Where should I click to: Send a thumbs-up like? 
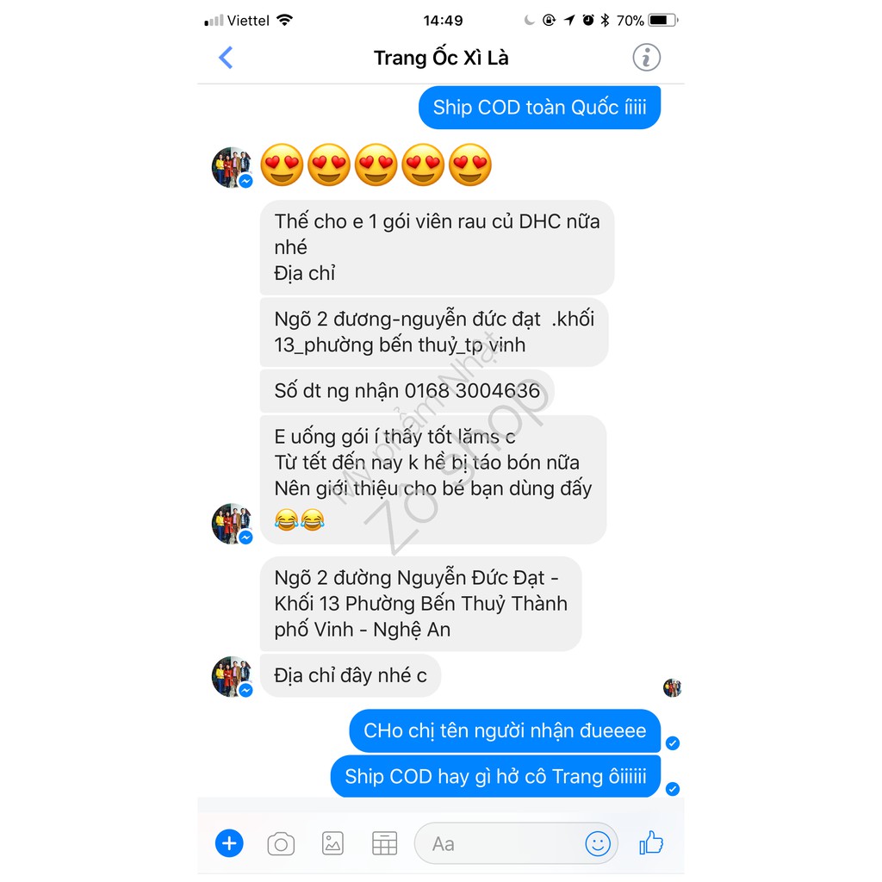[651, 842]
